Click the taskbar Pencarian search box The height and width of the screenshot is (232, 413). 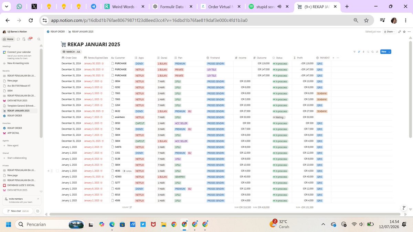click(x=50, y=224)
